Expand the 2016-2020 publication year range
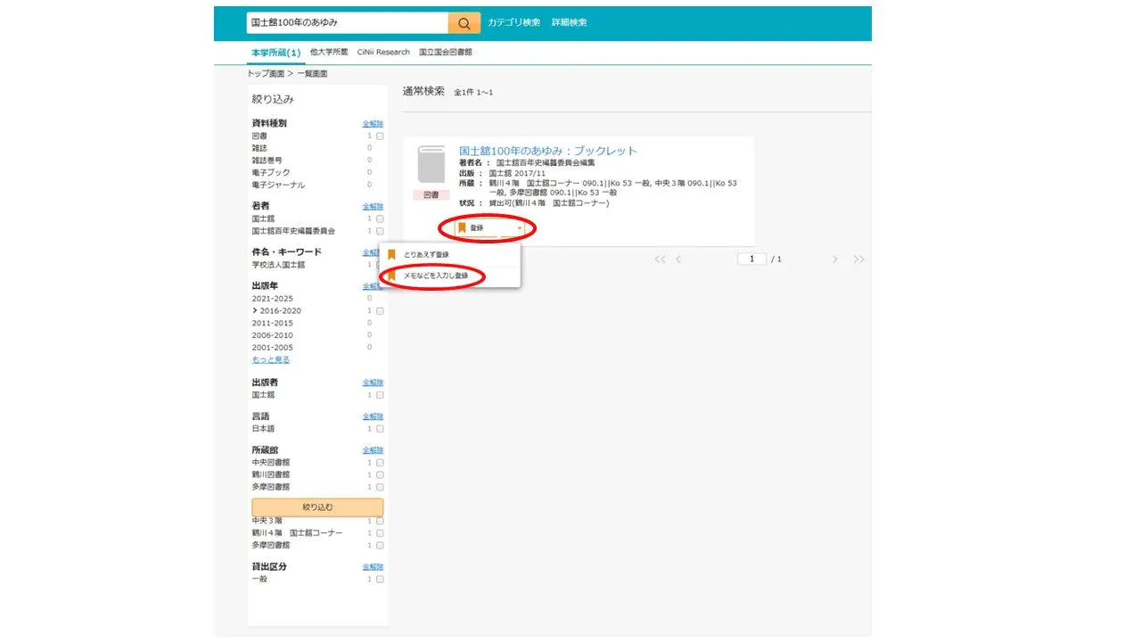Viewport: 1141px width, 642px height. pos(255,311)
